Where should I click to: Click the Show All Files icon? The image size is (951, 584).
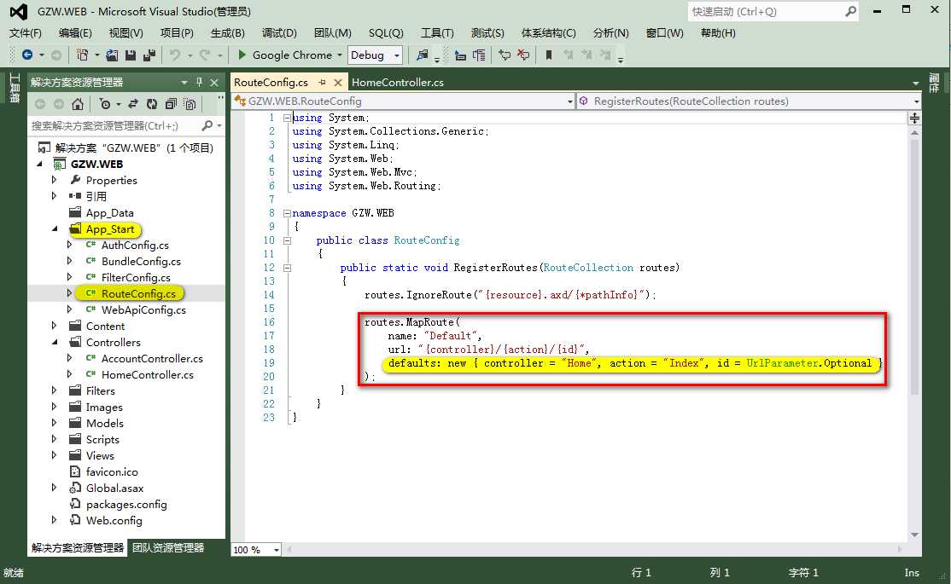[x=190, y=104]
